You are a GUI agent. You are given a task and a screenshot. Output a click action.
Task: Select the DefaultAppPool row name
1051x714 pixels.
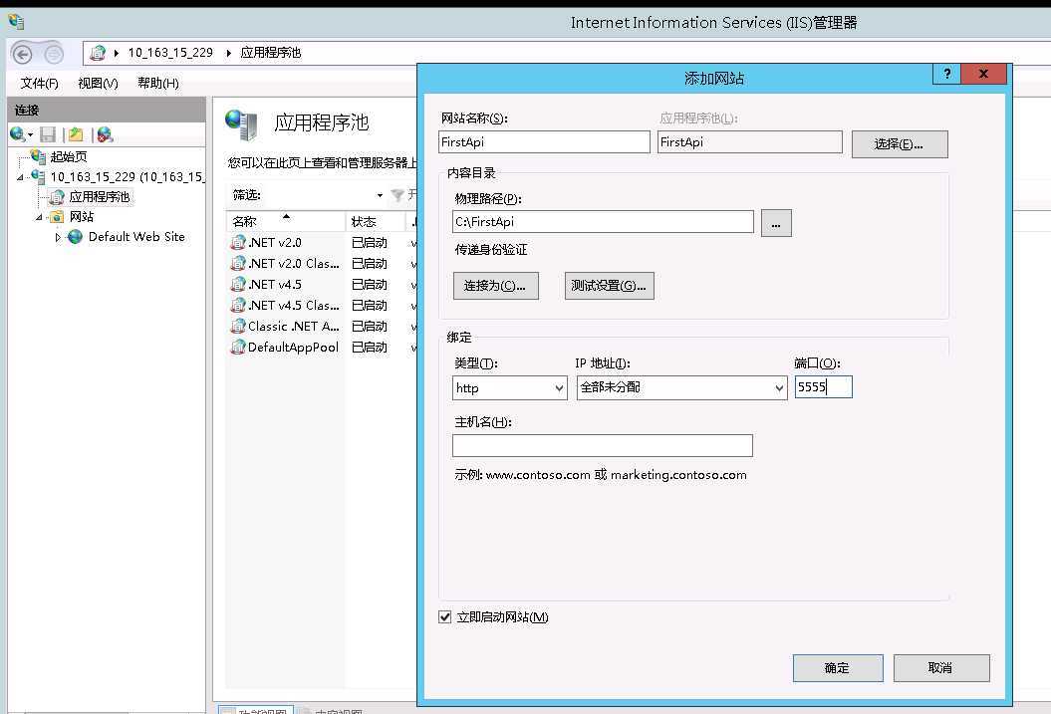[x=293, y=347]
